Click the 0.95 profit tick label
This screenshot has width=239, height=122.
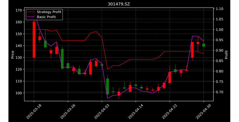pos(220,40)
